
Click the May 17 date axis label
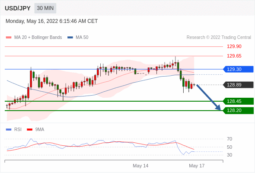[197, 166]
